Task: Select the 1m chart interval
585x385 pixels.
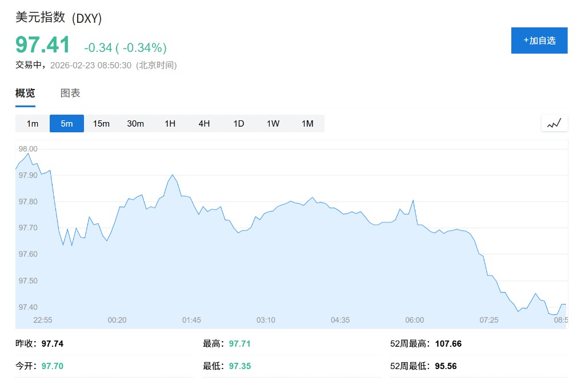Action: pos(33,124)
